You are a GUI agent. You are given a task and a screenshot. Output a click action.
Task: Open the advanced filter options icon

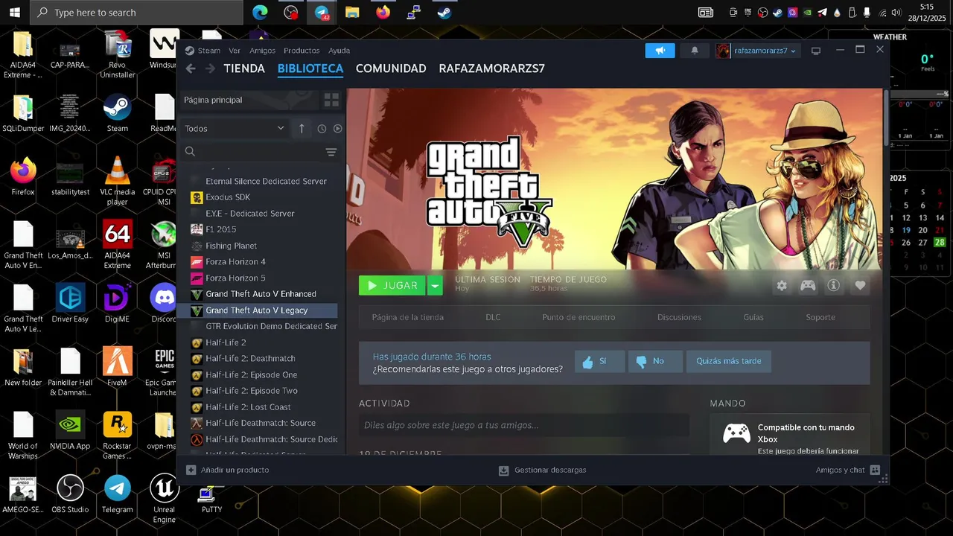click(331, 152)
